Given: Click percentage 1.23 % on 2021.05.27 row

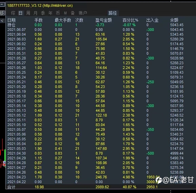Looking at the screenshot, I should 129,63.
